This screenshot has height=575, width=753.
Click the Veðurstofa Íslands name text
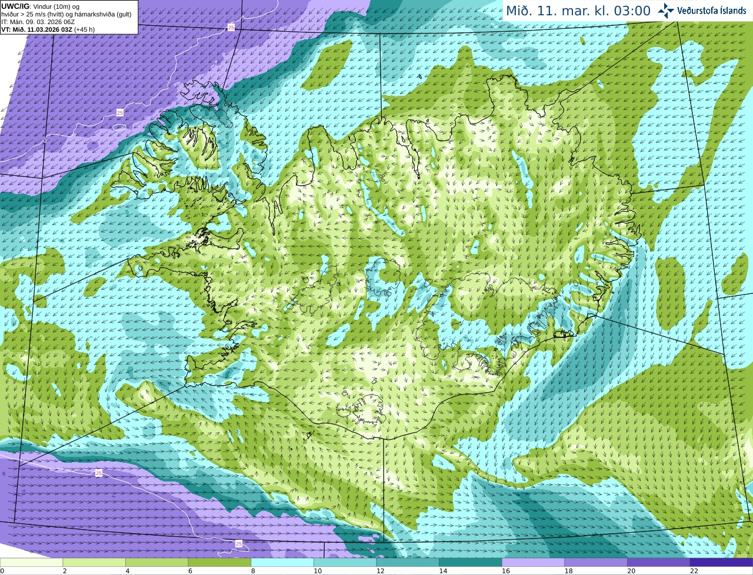click(x=712, y=11)
